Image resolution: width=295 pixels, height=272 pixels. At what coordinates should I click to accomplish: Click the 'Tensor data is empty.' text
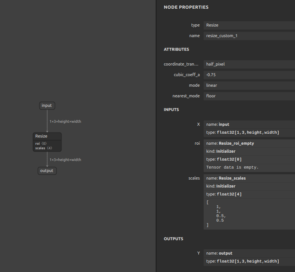(x=232, y=167)
